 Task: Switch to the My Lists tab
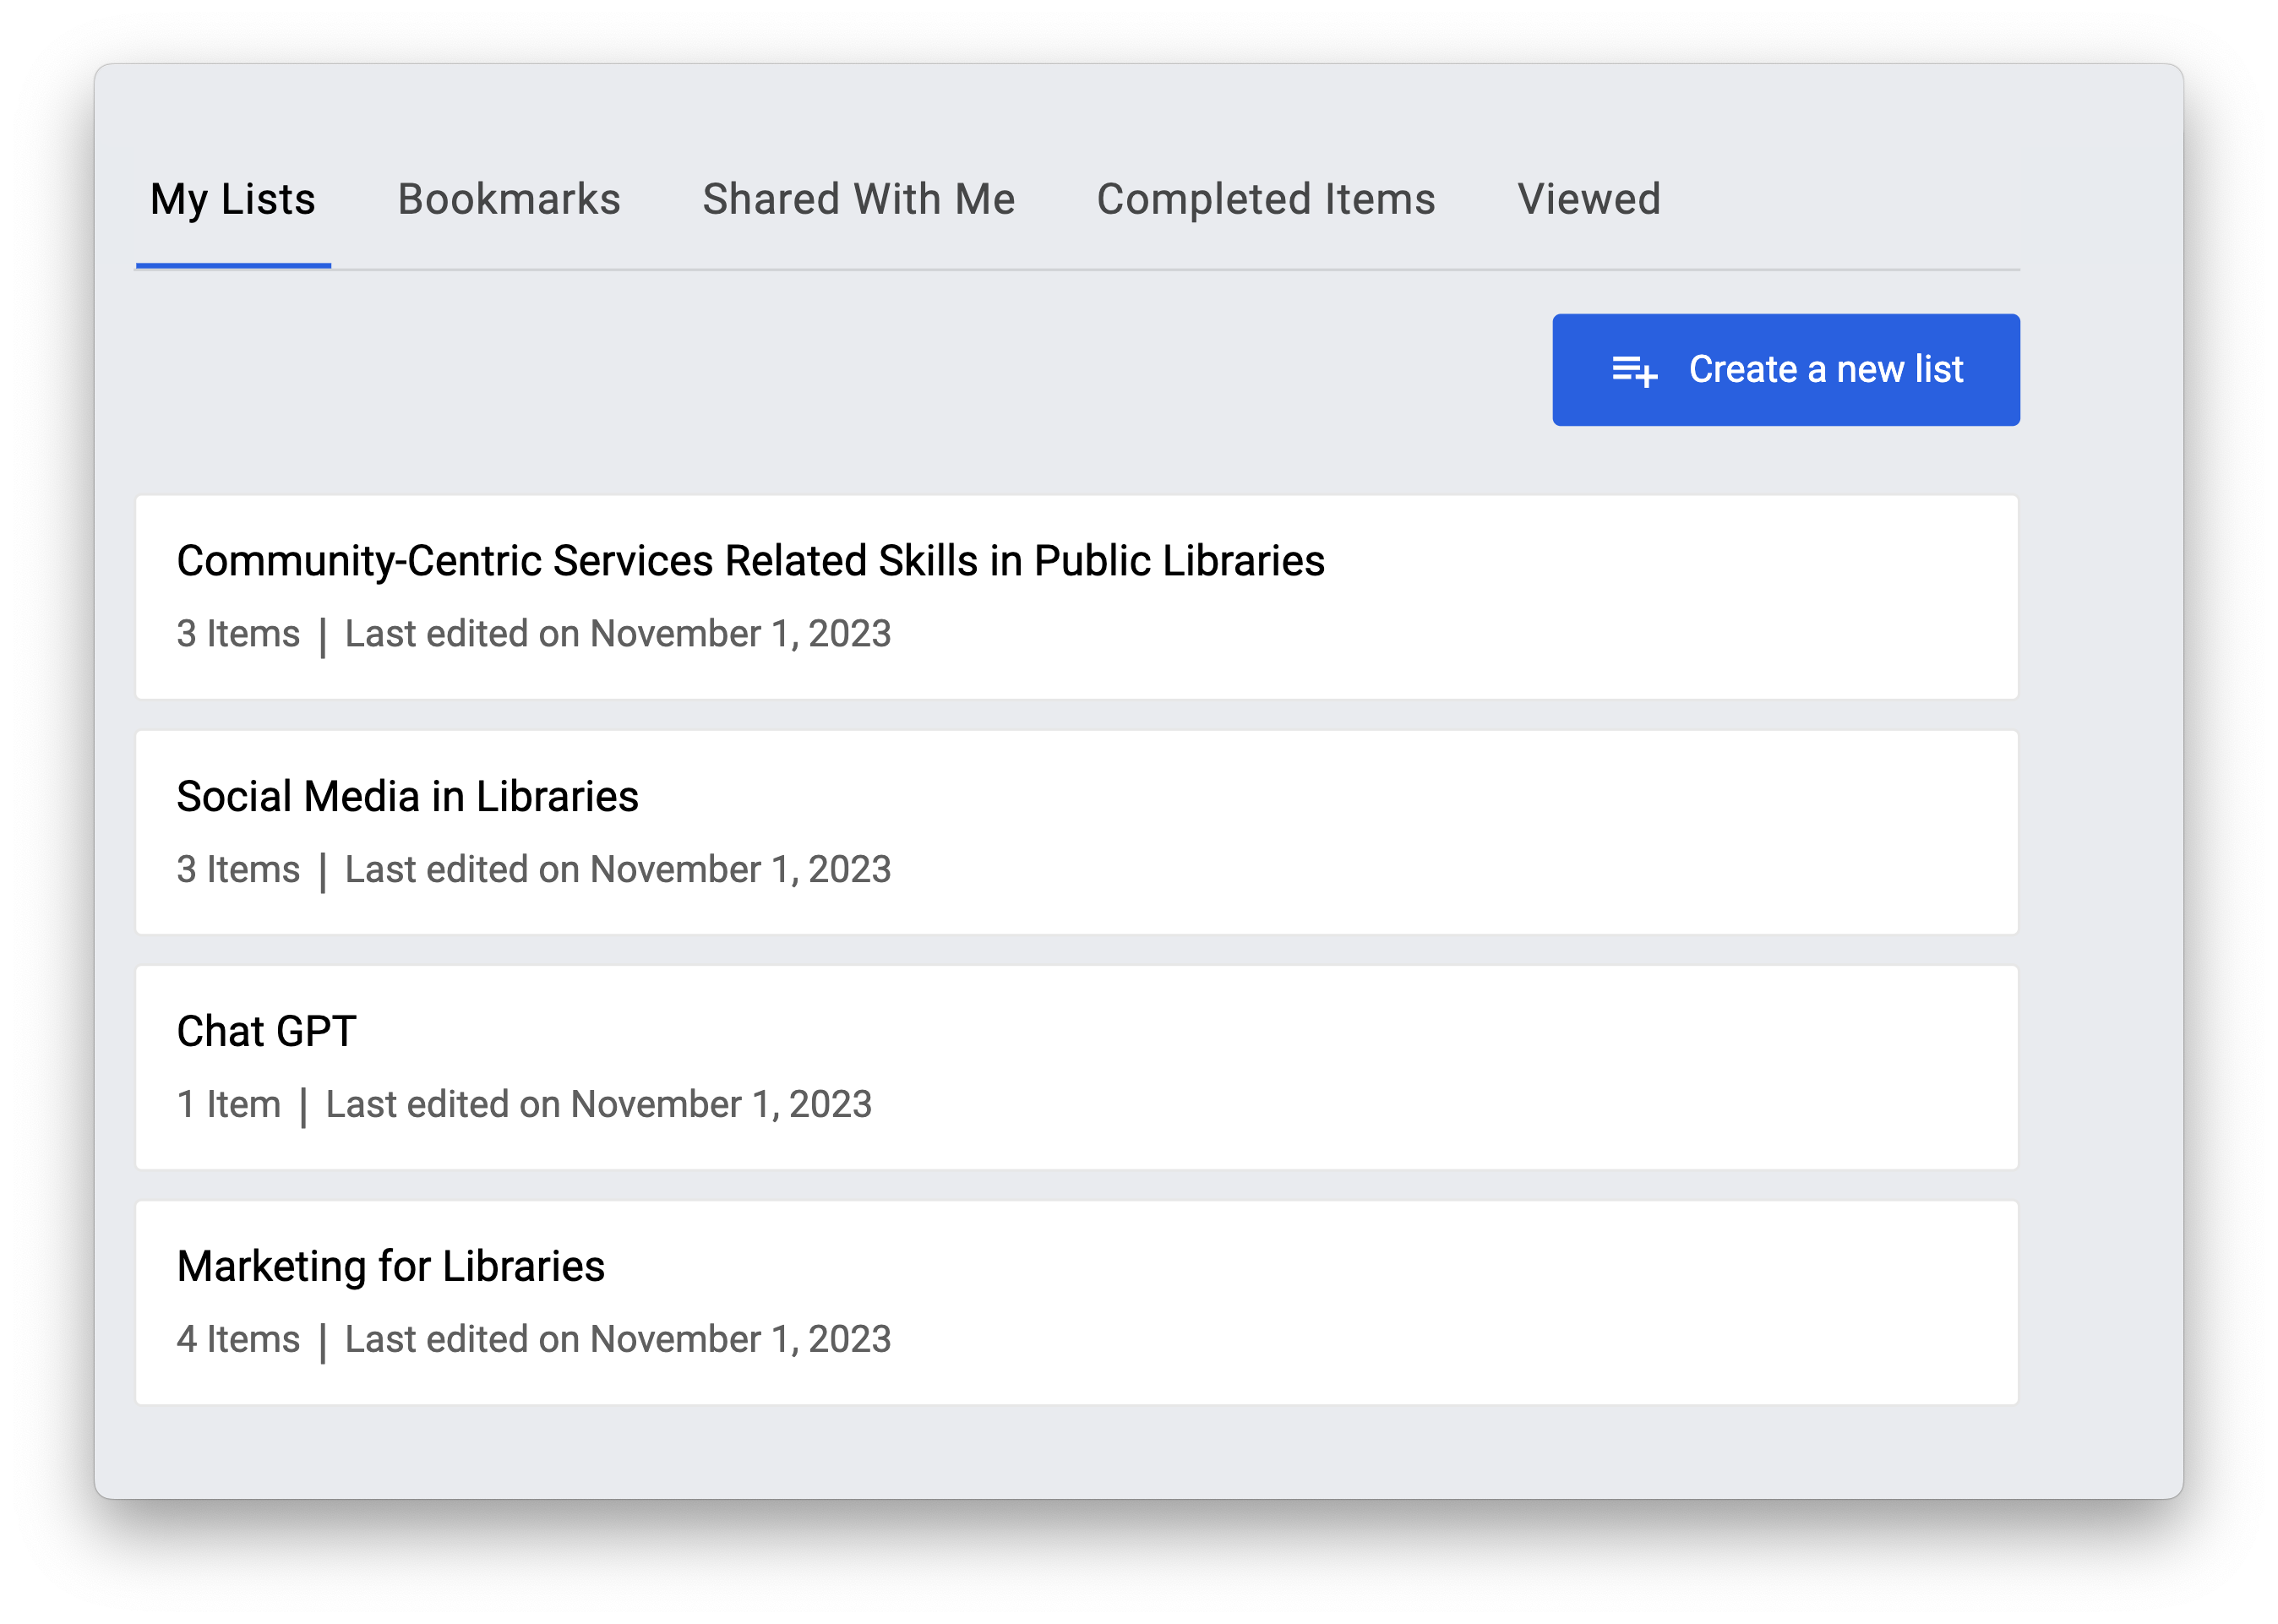(x=233, y=200)
